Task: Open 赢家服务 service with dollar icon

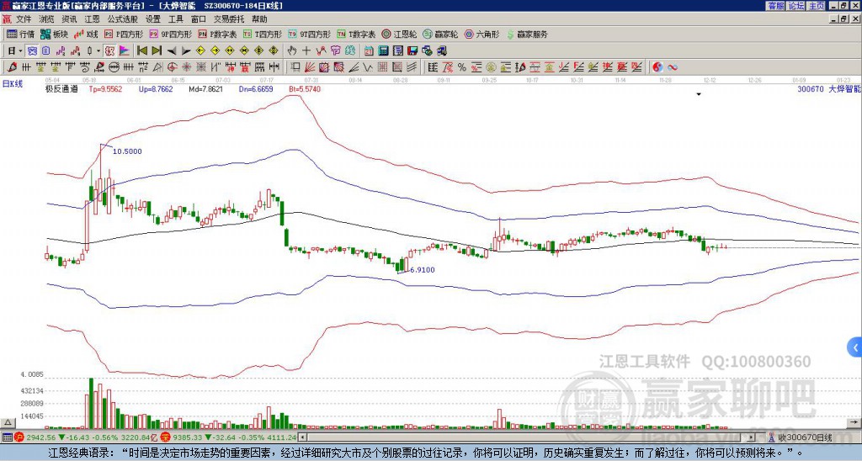Action: coord(527,34)
